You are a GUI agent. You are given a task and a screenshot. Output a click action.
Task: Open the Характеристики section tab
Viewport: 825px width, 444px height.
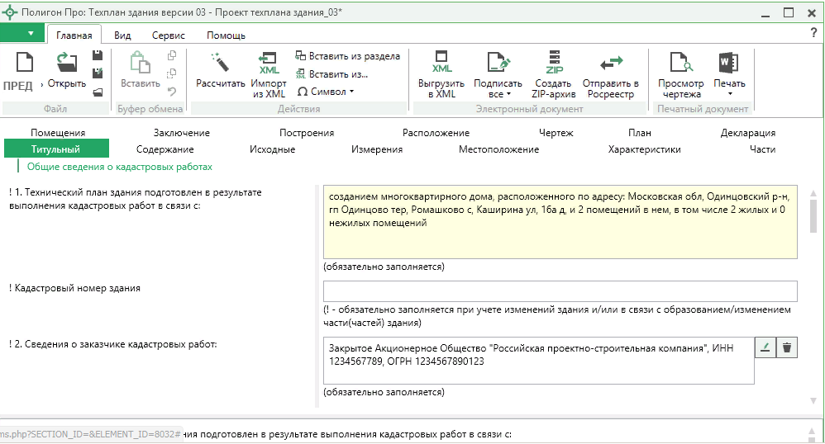[644, 149]
